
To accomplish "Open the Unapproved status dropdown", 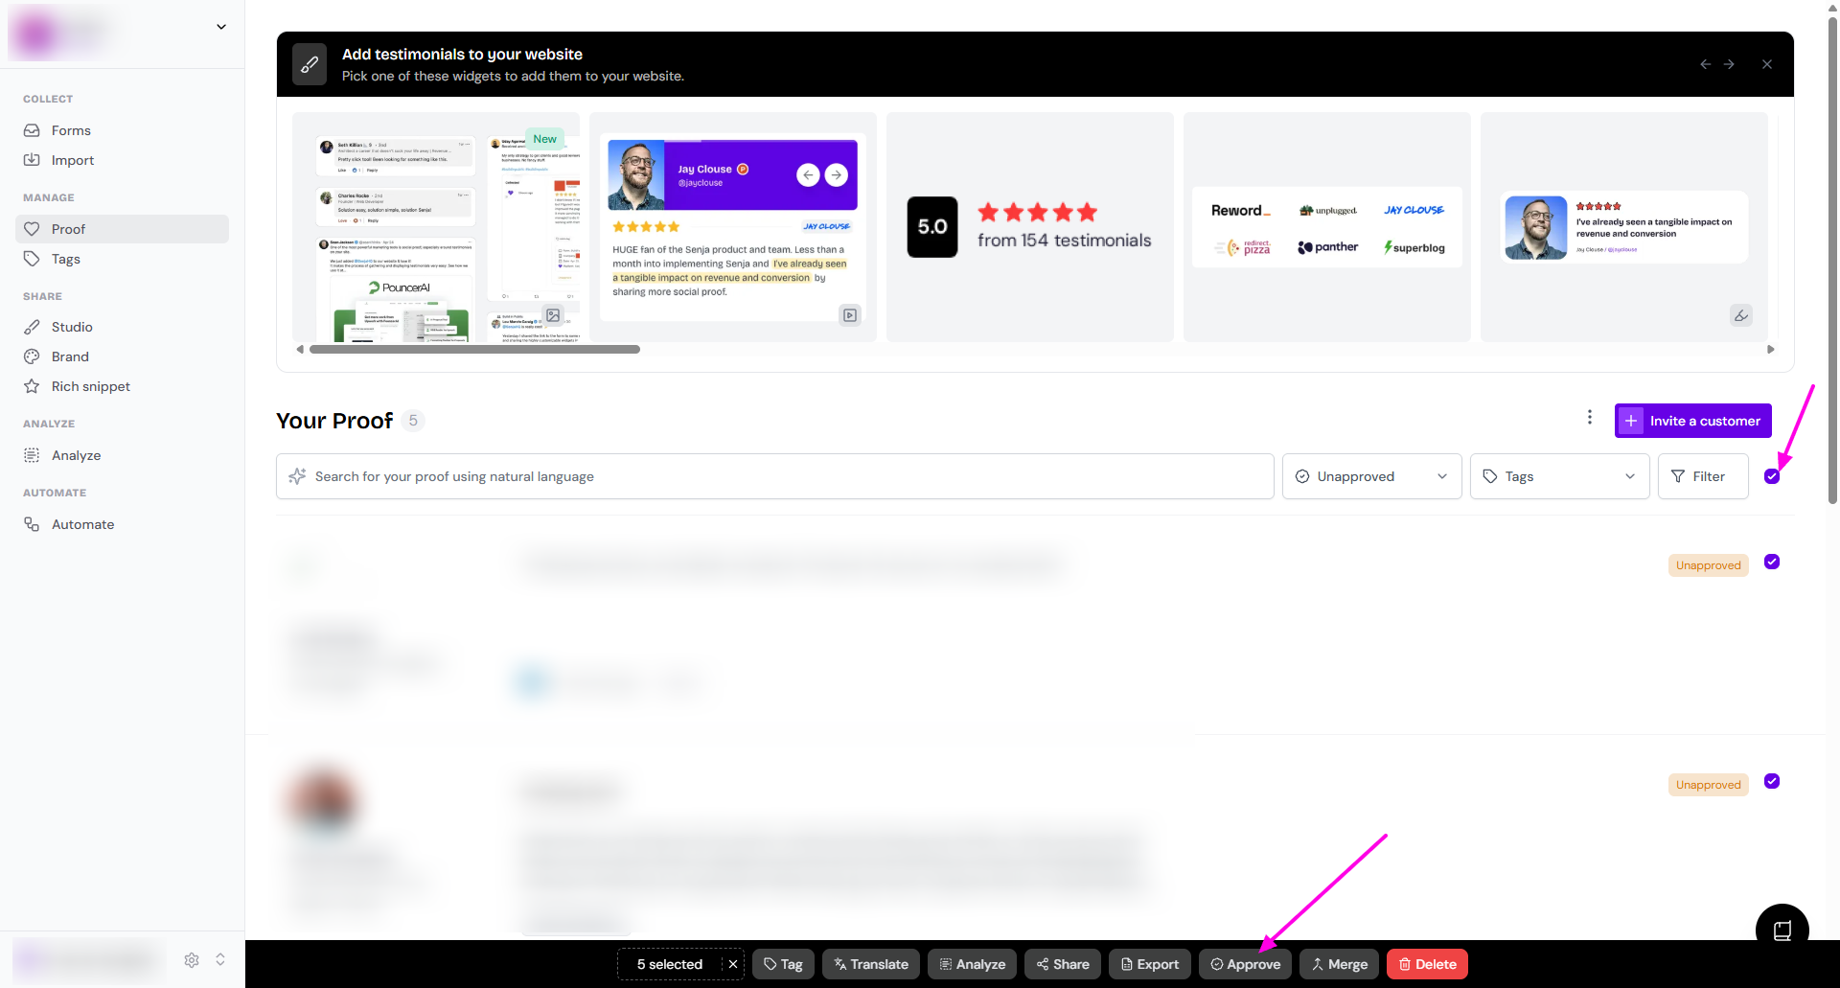I will (1370, 476).
